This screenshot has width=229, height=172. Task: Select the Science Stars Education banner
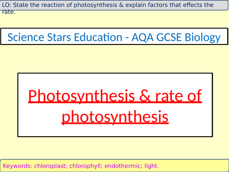click(x=114, y=36)
